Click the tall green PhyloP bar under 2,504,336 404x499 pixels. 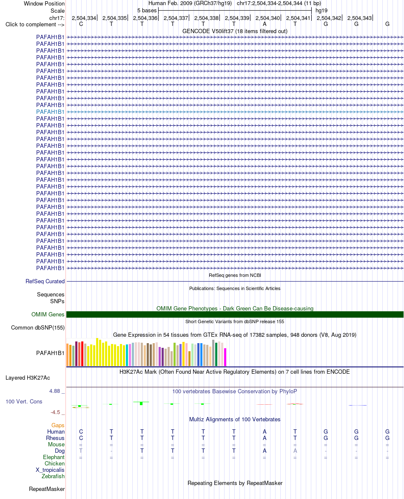coord(141,403)
